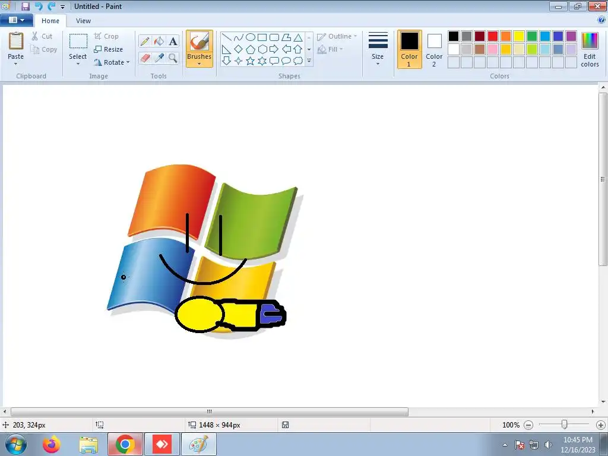This screenshot has height=456, width=608.
Task: Choose the Left arrow shape
Action: pos(286,49)
